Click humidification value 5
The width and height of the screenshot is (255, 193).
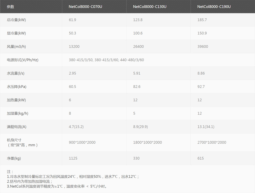pos(134,113)
